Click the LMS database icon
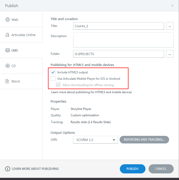The height and width of the screenshot is (180, 179). coord(7,51)
